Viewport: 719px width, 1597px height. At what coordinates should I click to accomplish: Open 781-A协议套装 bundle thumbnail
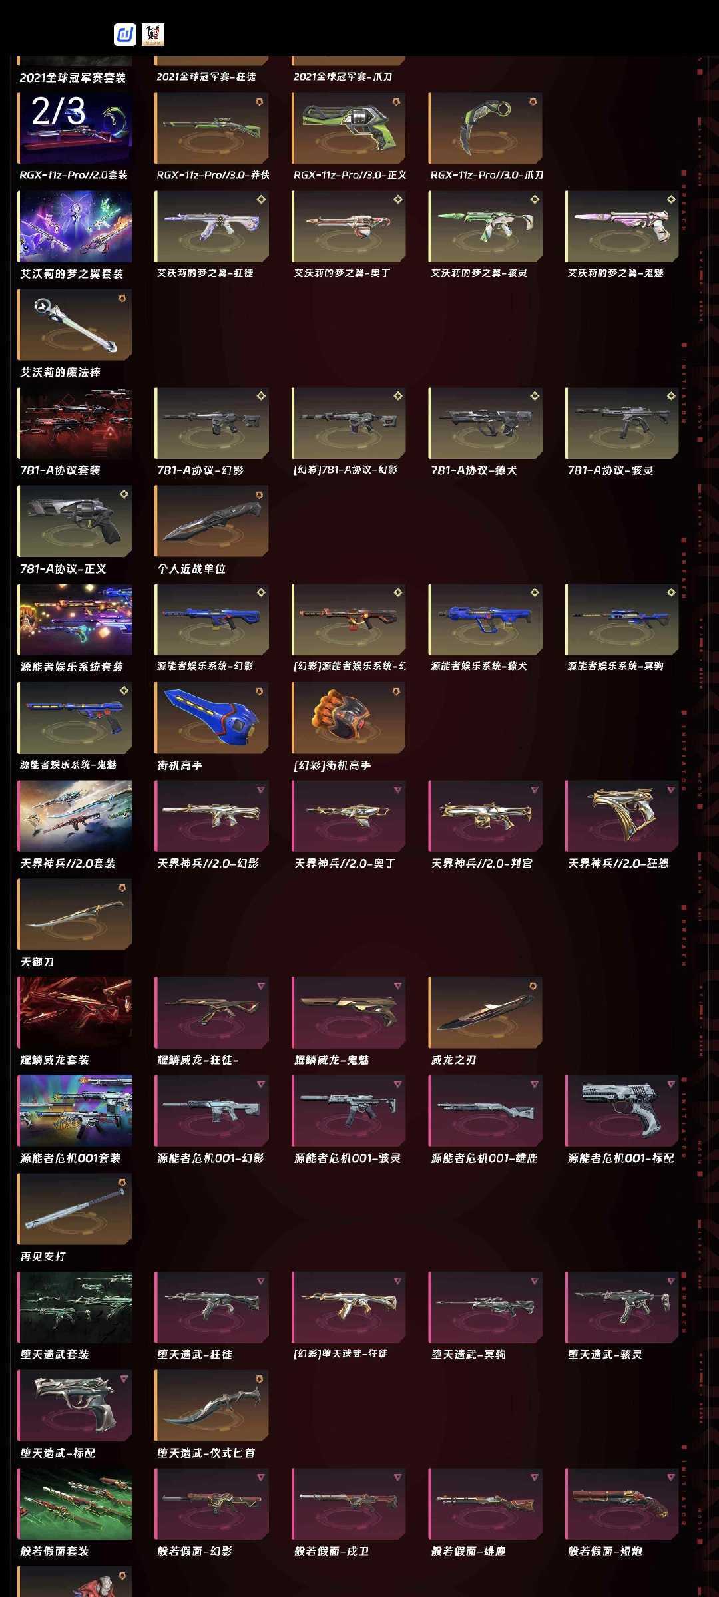75,423
